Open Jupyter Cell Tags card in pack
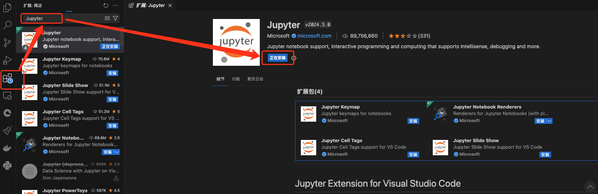This screenshot has width=598, height=194. point(361,147)
